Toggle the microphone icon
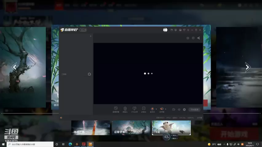 (x=152, y=109)
